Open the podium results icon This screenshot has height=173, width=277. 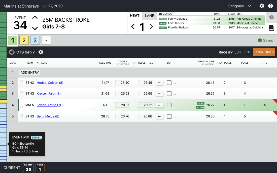[271, 17]
